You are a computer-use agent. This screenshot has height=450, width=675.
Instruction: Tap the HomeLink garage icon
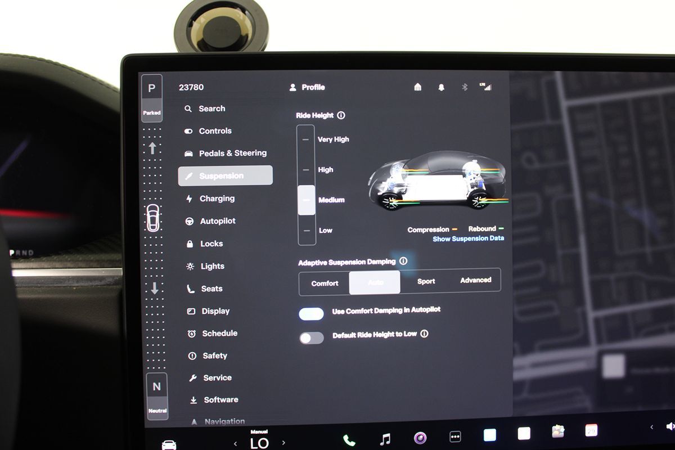[417, 87]
